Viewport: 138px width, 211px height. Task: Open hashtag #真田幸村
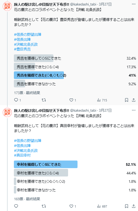pos(22,155)
